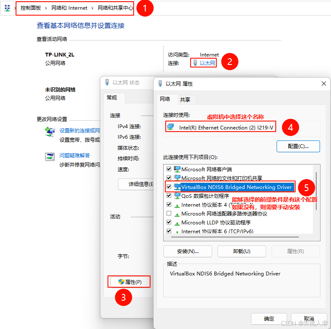This screenshot has width=331, height=329.
Task: Toggle VirtualBox NDIS6 Bridged Networking Driver checkbox
Action: coord(169,187)
